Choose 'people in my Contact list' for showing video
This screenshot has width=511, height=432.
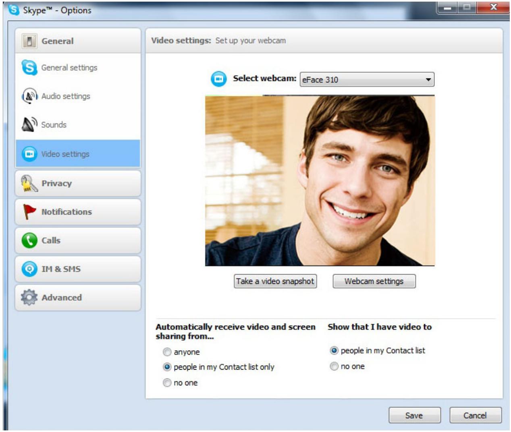pos(334,351)
